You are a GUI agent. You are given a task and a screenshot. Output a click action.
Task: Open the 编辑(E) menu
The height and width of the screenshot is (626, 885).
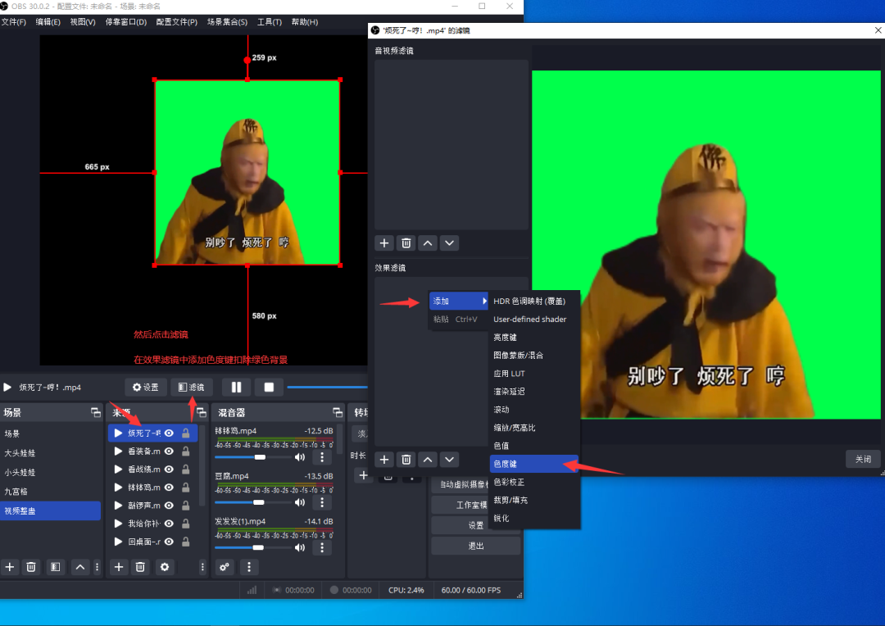coord(48,22)
